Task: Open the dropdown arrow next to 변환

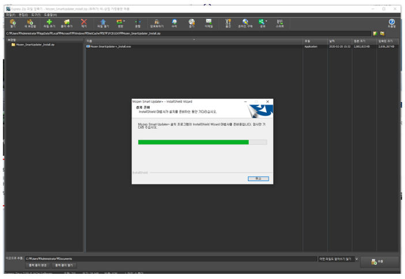Action: 124,21
